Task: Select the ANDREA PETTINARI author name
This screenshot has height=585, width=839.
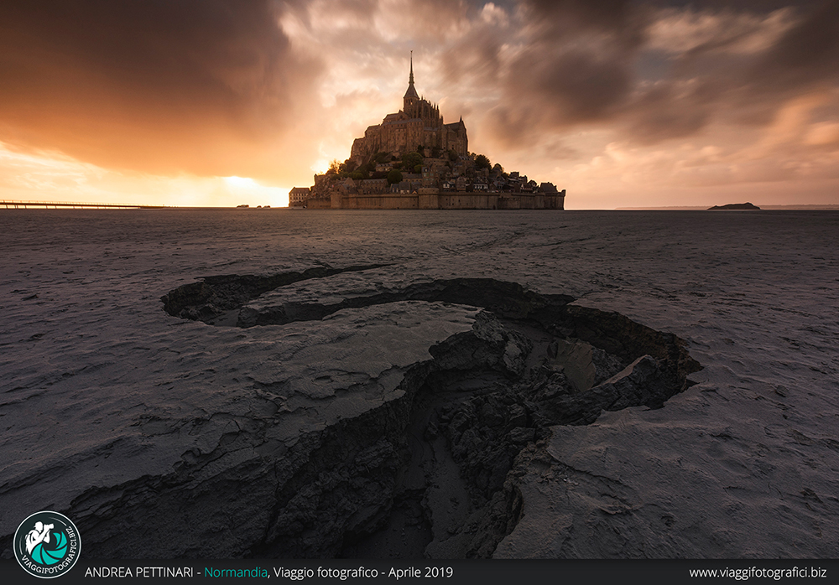Action: pyautogui.click(x=139, y=572)
